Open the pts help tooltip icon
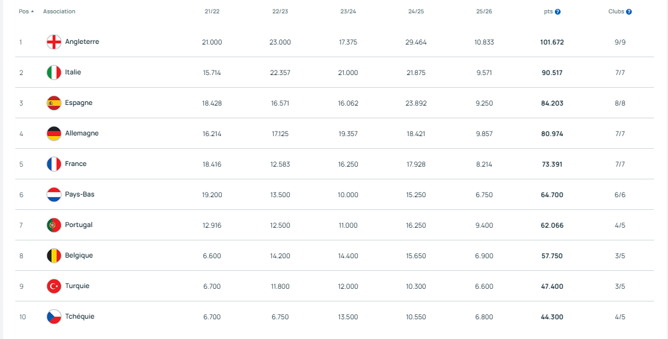Viewport: 668px width, 339px height. click(x=557, y=12)
